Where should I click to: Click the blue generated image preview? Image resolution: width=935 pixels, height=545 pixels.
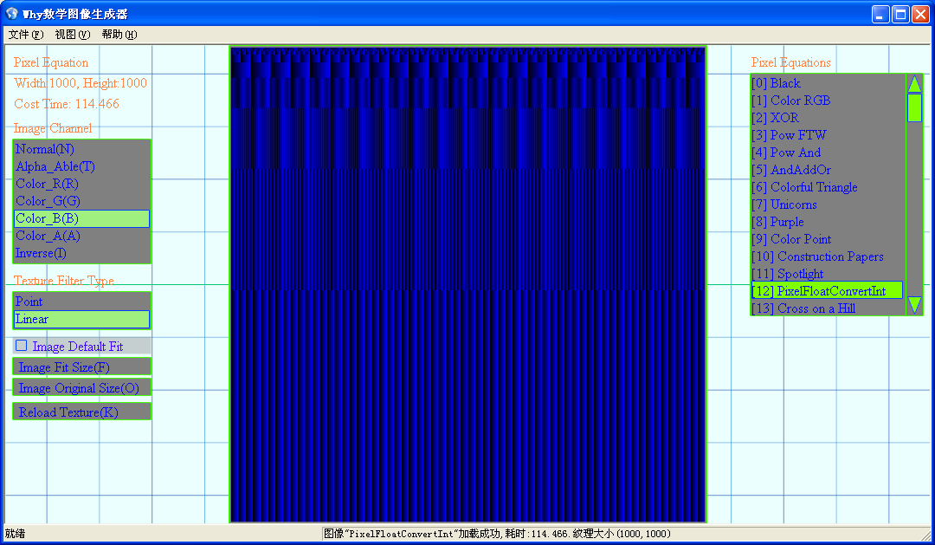tap(468, 285)
